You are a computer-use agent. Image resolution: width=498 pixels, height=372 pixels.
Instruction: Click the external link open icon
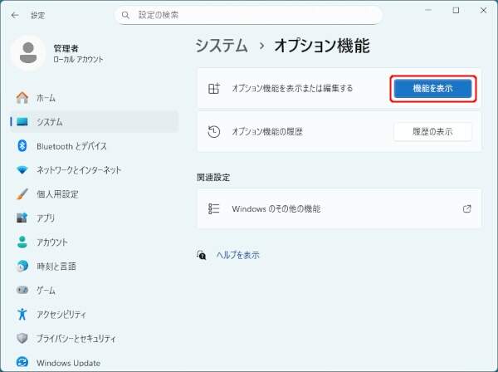[x=466, y=208]
